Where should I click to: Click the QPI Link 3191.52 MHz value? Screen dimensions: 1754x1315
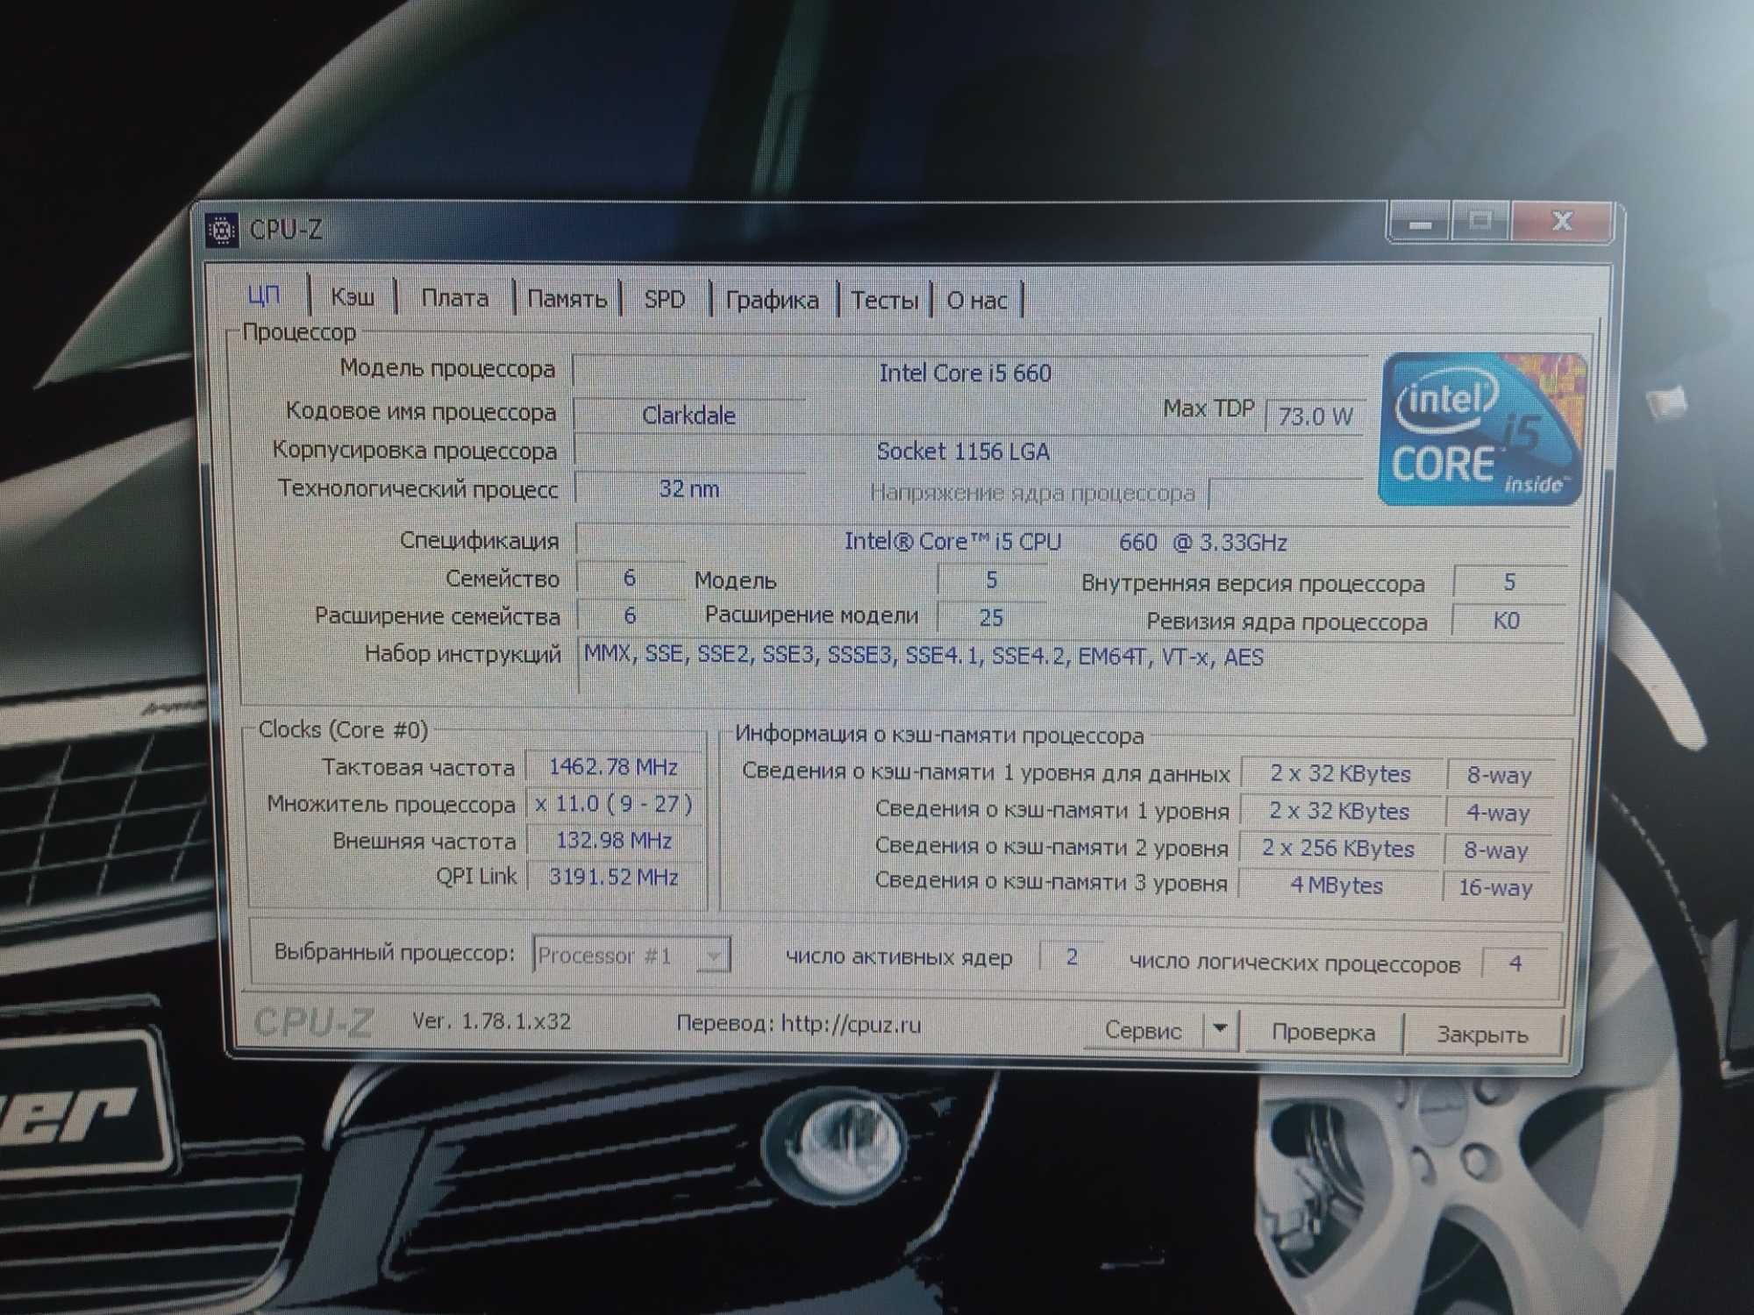(x=614, y=877)
